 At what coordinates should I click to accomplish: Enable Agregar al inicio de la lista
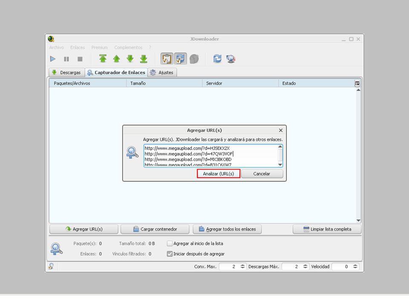(x=170, y=243)
